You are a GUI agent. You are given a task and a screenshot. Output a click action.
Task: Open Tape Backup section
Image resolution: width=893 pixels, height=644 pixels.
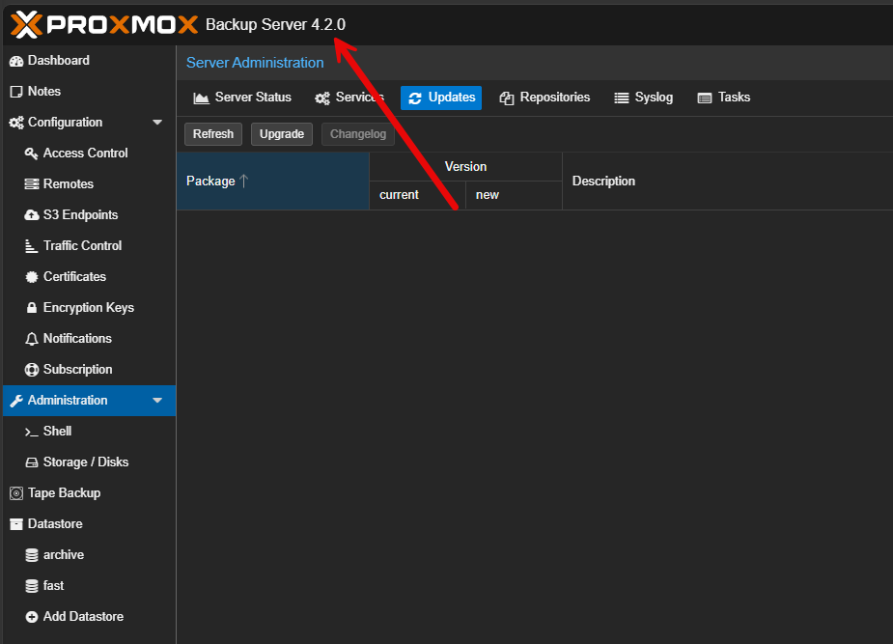tap(90, 492)
